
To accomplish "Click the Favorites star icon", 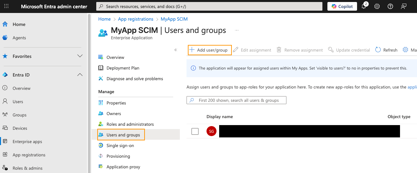I will tap(5, 56).
